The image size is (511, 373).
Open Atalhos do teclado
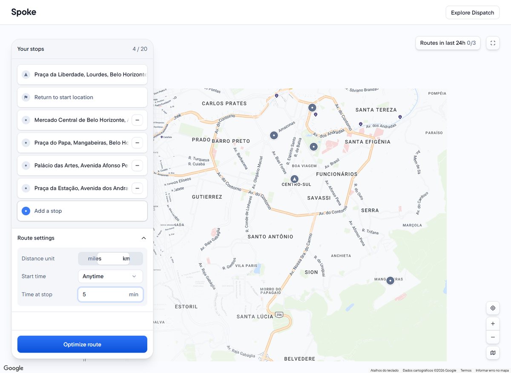(385, 370)
